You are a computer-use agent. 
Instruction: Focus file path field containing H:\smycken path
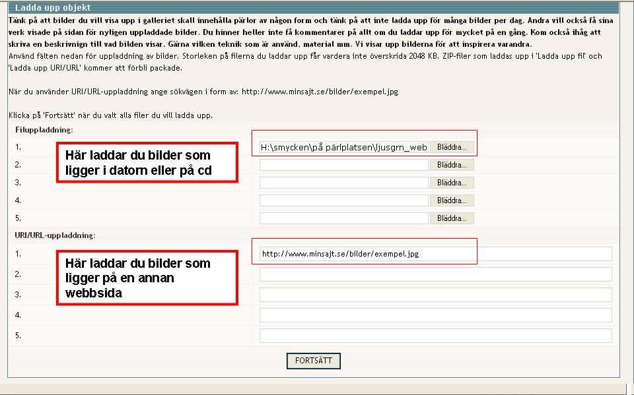[x=343, y=147]
